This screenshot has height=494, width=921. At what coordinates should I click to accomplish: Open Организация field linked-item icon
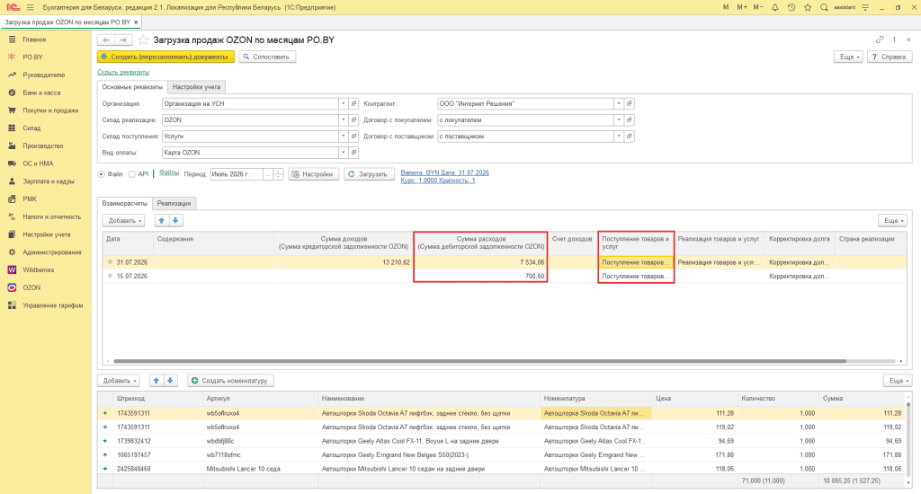[x=353, y=104]
